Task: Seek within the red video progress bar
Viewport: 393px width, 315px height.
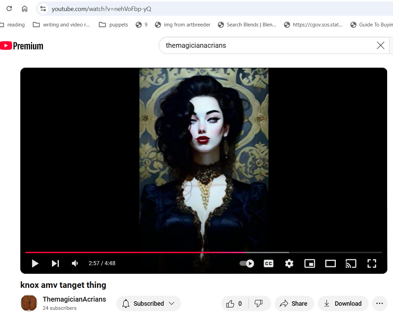Action: (x=135, y=252)
